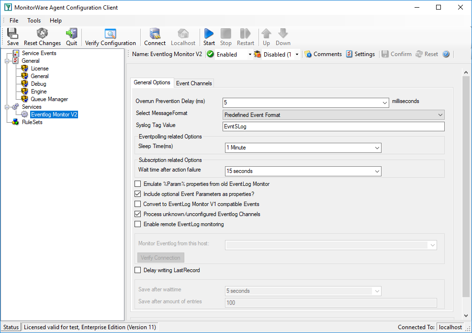This screenshot has width=472, height=333.
Task: Select RuleSets in the tree
Action: pyautogui.click(x=32, y=122)
